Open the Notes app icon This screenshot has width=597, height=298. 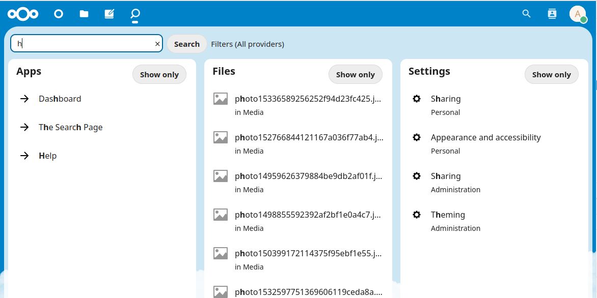[x=109, y=14]
